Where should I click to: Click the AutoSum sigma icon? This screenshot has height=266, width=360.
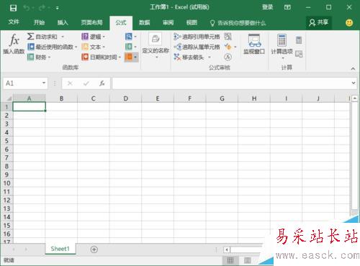tap(30, 37)
